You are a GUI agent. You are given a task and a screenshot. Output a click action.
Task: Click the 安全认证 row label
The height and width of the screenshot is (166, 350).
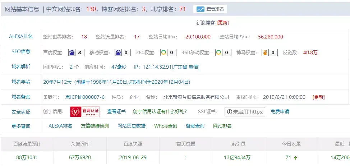click(21, 112)
